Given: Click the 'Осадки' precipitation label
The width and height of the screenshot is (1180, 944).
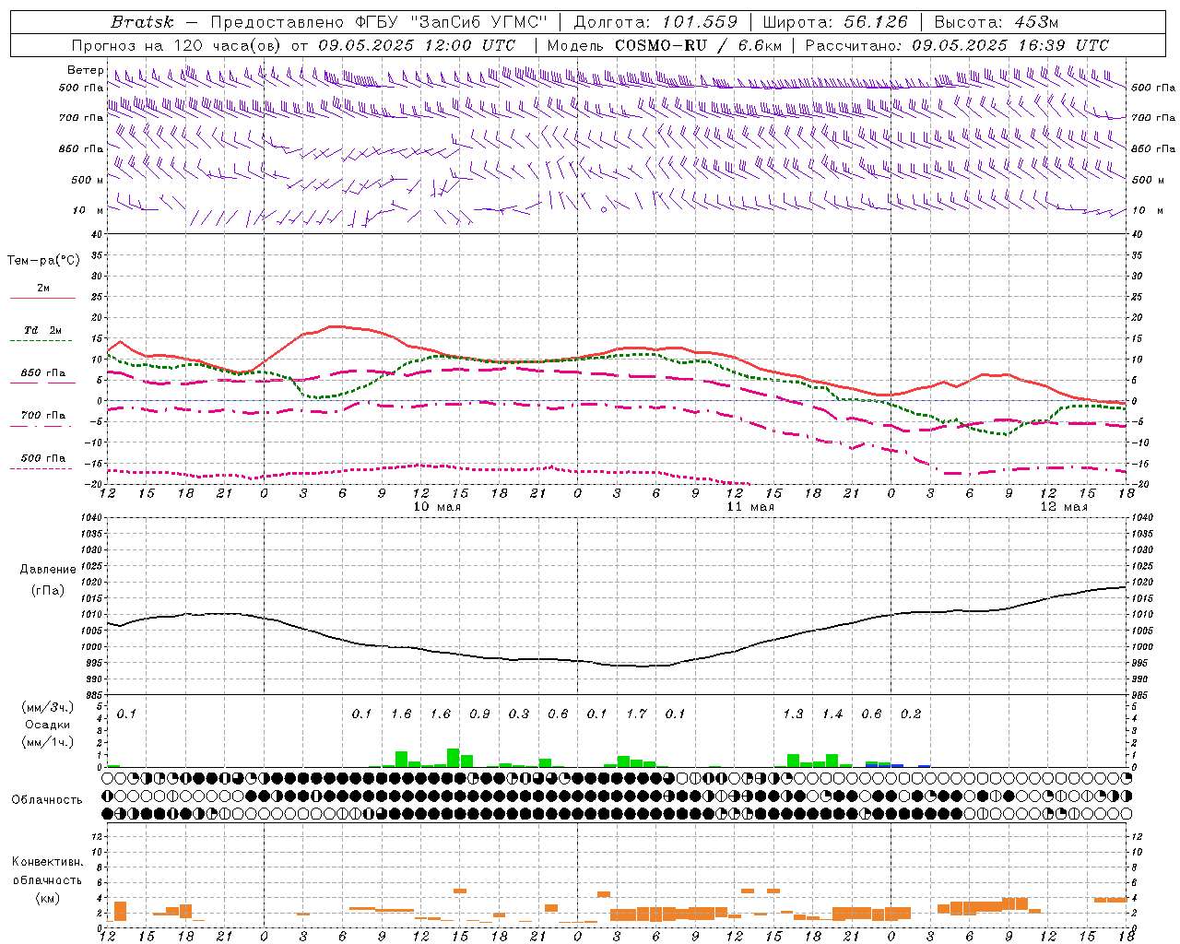Looking at the screenshot, I should pyautogui.click(x=48, y=725).
